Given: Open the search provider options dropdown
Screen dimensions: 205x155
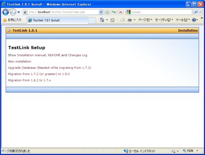Looking at the screenshot, I should click(x=201, y=12).
